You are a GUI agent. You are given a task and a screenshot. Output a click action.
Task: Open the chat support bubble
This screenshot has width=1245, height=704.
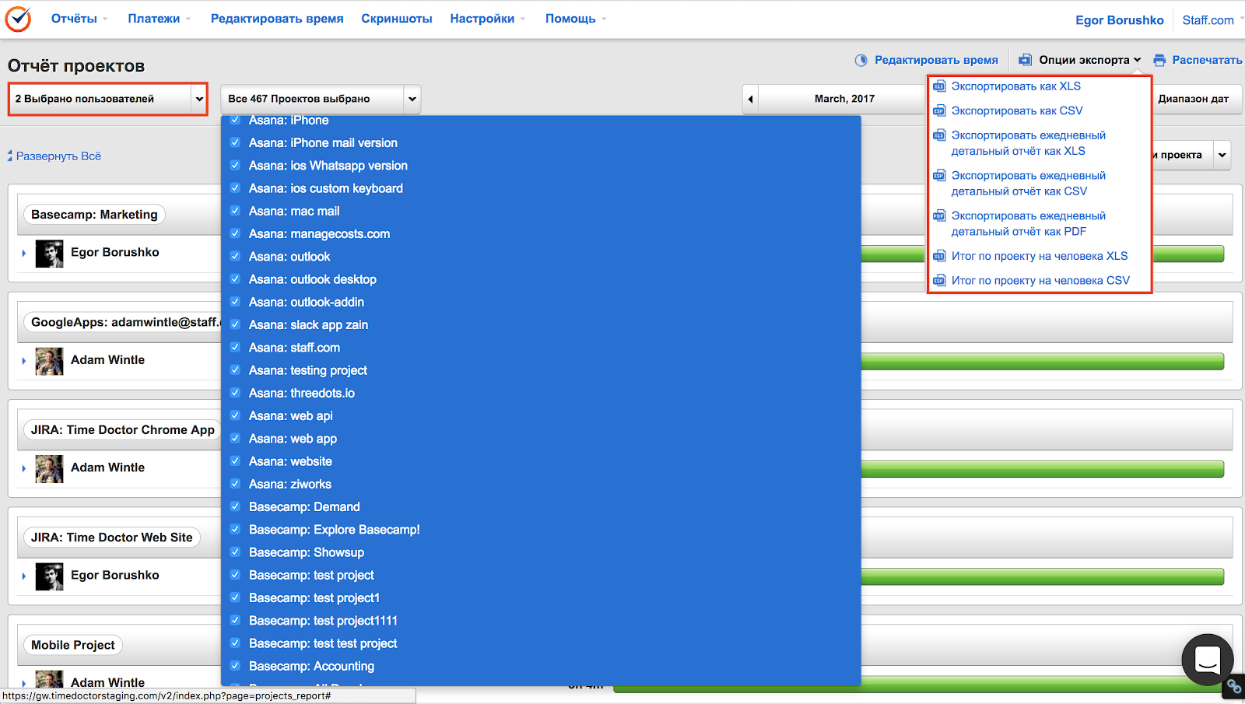(1207, 660)
